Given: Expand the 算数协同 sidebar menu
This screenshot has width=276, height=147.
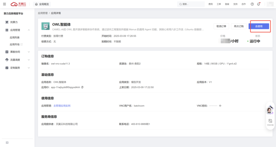Looking at the screenshot, I should click(x=29, y=52).
